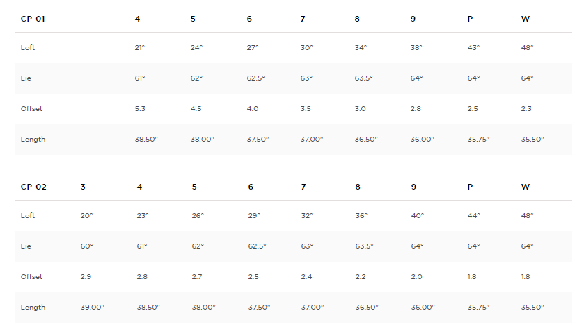Select the Loft row label under CP-01

(x=27, y=47)
